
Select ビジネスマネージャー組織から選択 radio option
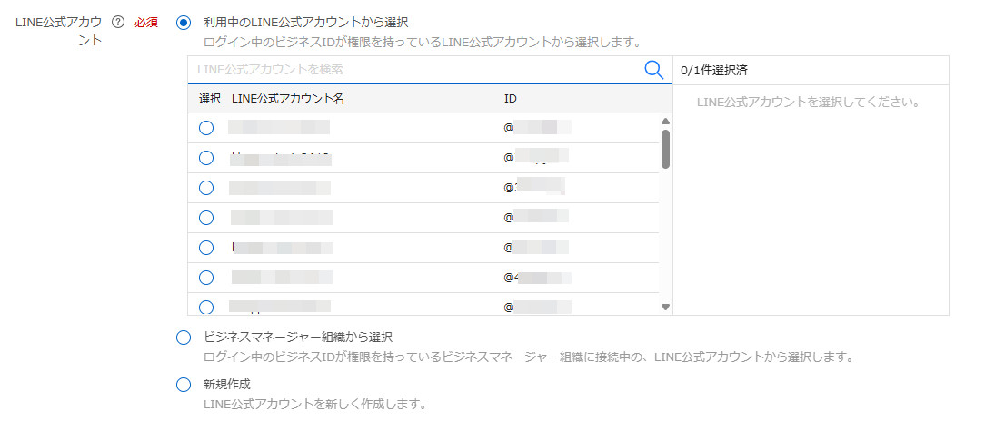(184, 338)
